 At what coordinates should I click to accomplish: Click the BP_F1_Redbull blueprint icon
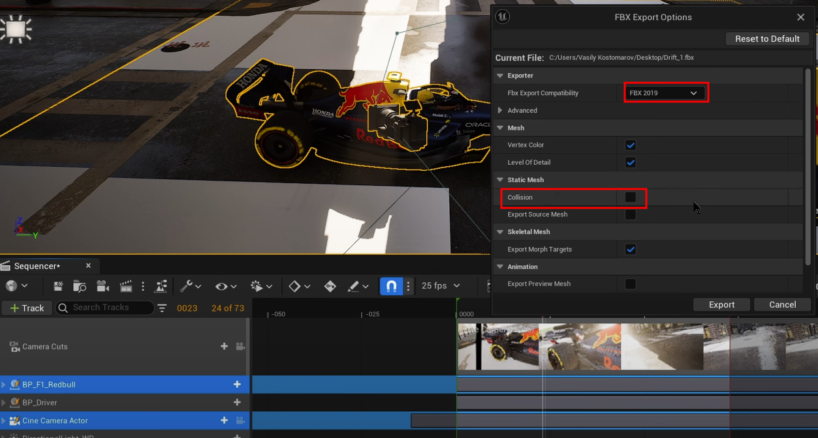coord(14,385)
